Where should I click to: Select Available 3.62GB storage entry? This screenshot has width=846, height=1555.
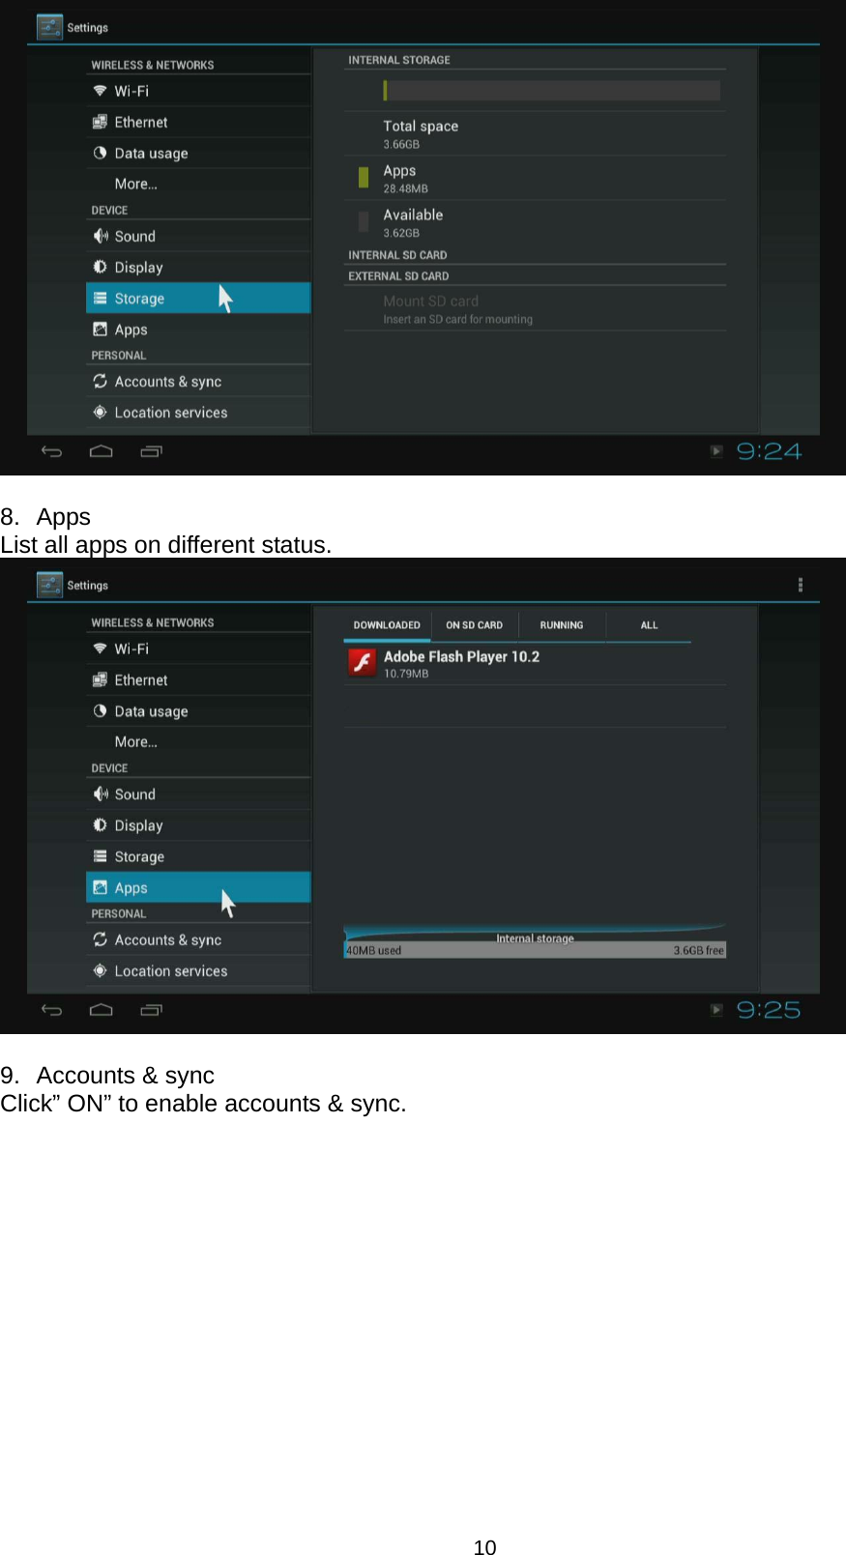point(535,222)
